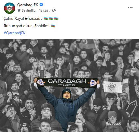
Task: Click third flag emoji after Əhədzadə
Action: (x=56, y=19)
